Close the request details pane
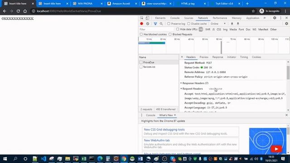 [182, 57]
